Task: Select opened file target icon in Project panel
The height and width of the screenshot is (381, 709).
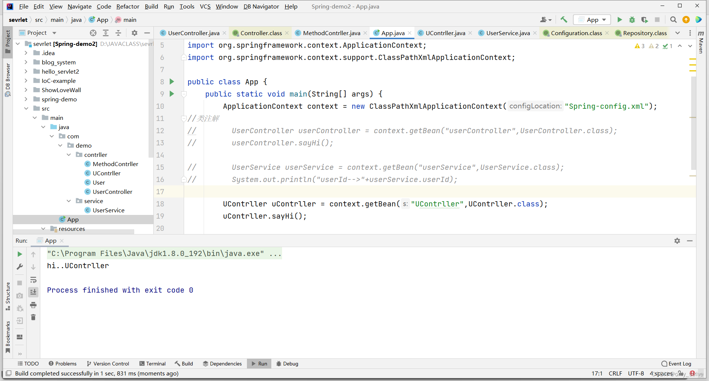Action: (93, 33)
